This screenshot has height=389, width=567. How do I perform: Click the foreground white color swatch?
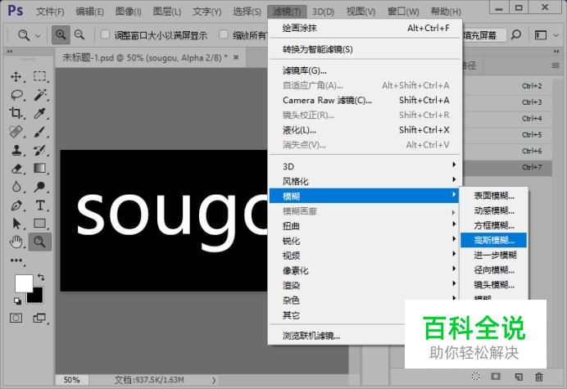pos(23,283)
